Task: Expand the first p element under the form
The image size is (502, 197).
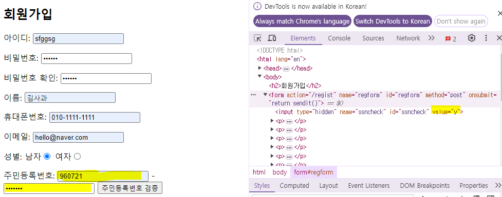Action: pos(272,121)
